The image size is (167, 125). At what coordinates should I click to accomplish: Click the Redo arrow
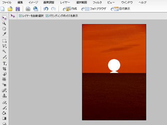point(54,9)
